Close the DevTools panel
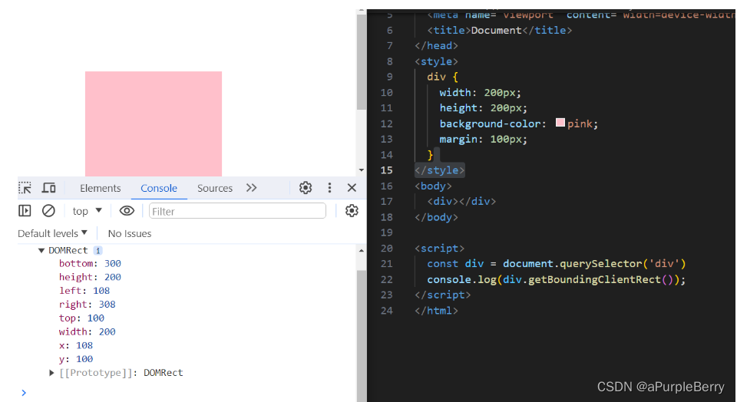737x402 pixels. coord(352,188)
